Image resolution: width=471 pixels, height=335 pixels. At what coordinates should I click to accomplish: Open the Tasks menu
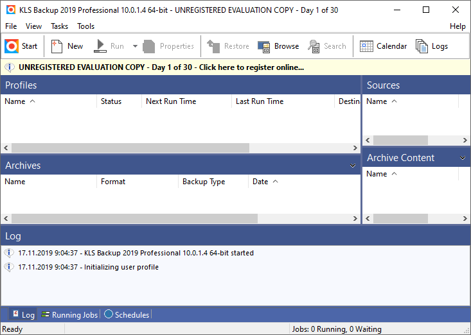60,26
